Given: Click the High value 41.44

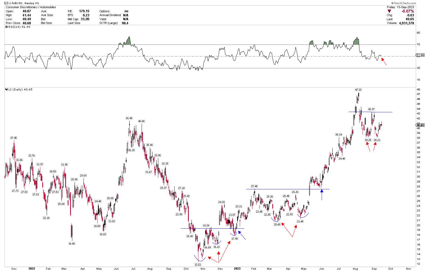Looking at the screenshot, I should pyautogui.click(x=26, y=15).
